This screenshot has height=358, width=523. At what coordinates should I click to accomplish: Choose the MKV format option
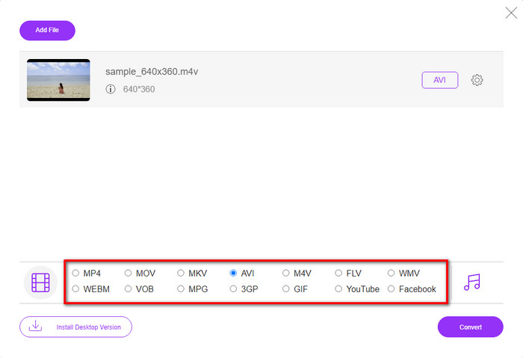181,273
